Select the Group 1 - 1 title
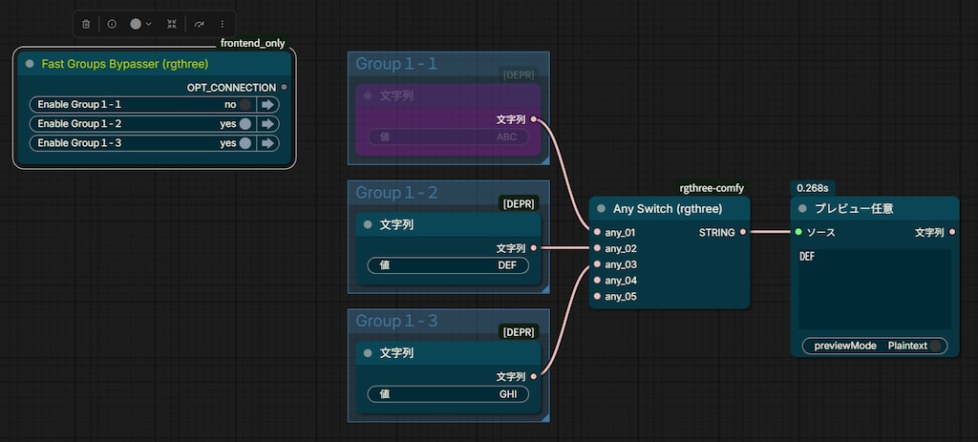Screen dimensions: 978x442 click(x=396, y=64)
